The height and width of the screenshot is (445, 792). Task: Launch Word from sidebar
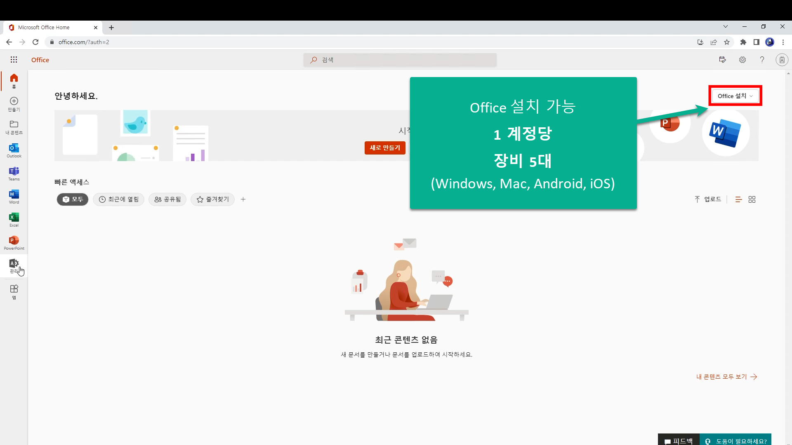pos(14,197)
